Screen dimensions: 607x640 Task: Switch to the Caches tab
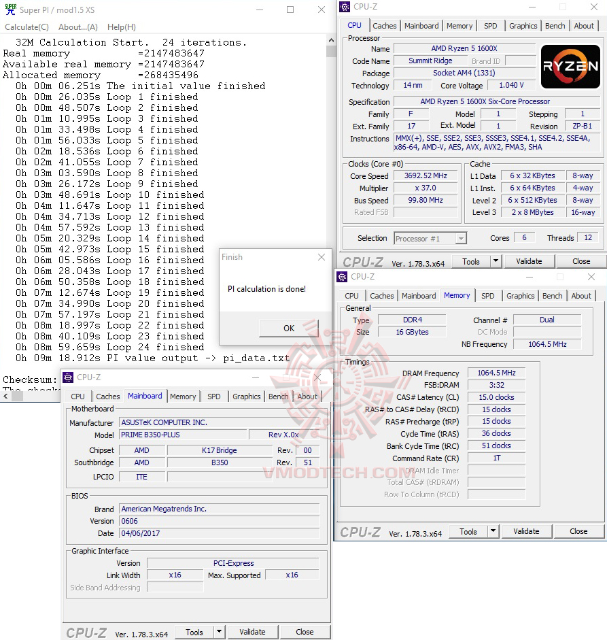[385, 25]
